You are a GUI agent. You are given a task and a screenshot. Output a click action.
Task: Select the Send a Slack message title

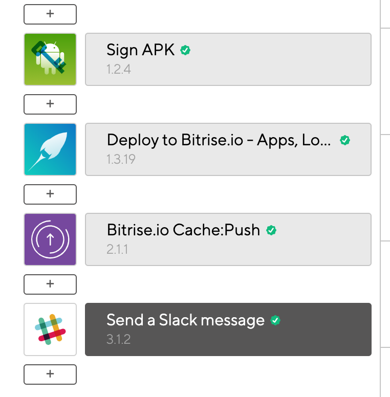(185, 320)
